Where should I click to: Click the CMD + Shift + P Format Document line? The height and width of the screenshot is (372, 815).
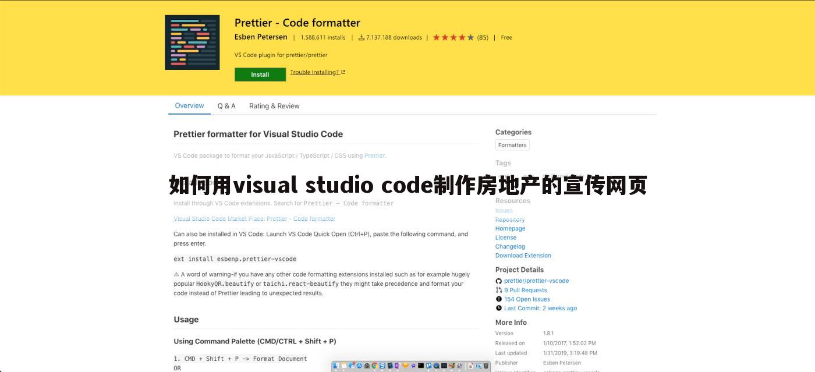240,359
